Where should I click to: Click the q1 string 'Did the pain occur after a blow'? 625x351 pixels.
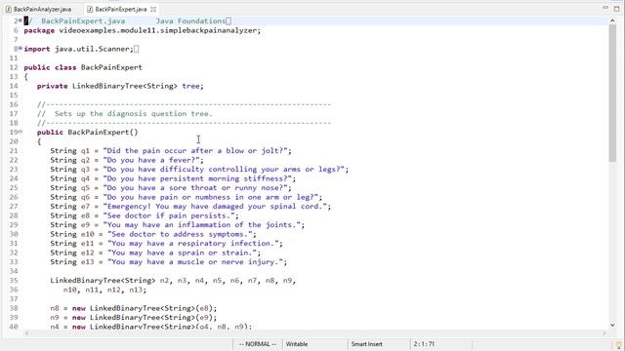pyautogui.click(x=195, y=151)
